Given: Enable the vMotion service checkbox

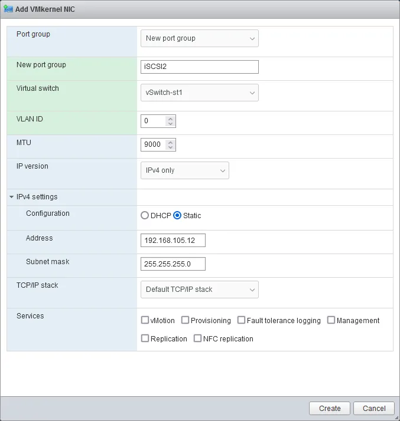Looking at the screenshot, I should (x=145, y=320).
